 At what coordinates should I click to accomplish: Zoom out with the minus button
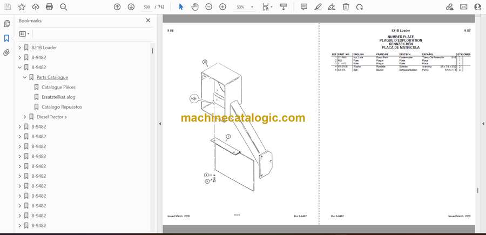click(x=208, y=7)
